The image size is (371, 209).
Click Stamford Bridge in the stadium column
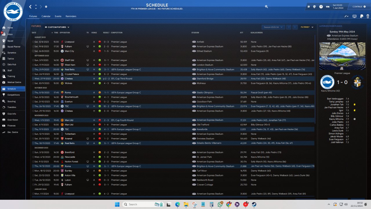click(205, 79)
